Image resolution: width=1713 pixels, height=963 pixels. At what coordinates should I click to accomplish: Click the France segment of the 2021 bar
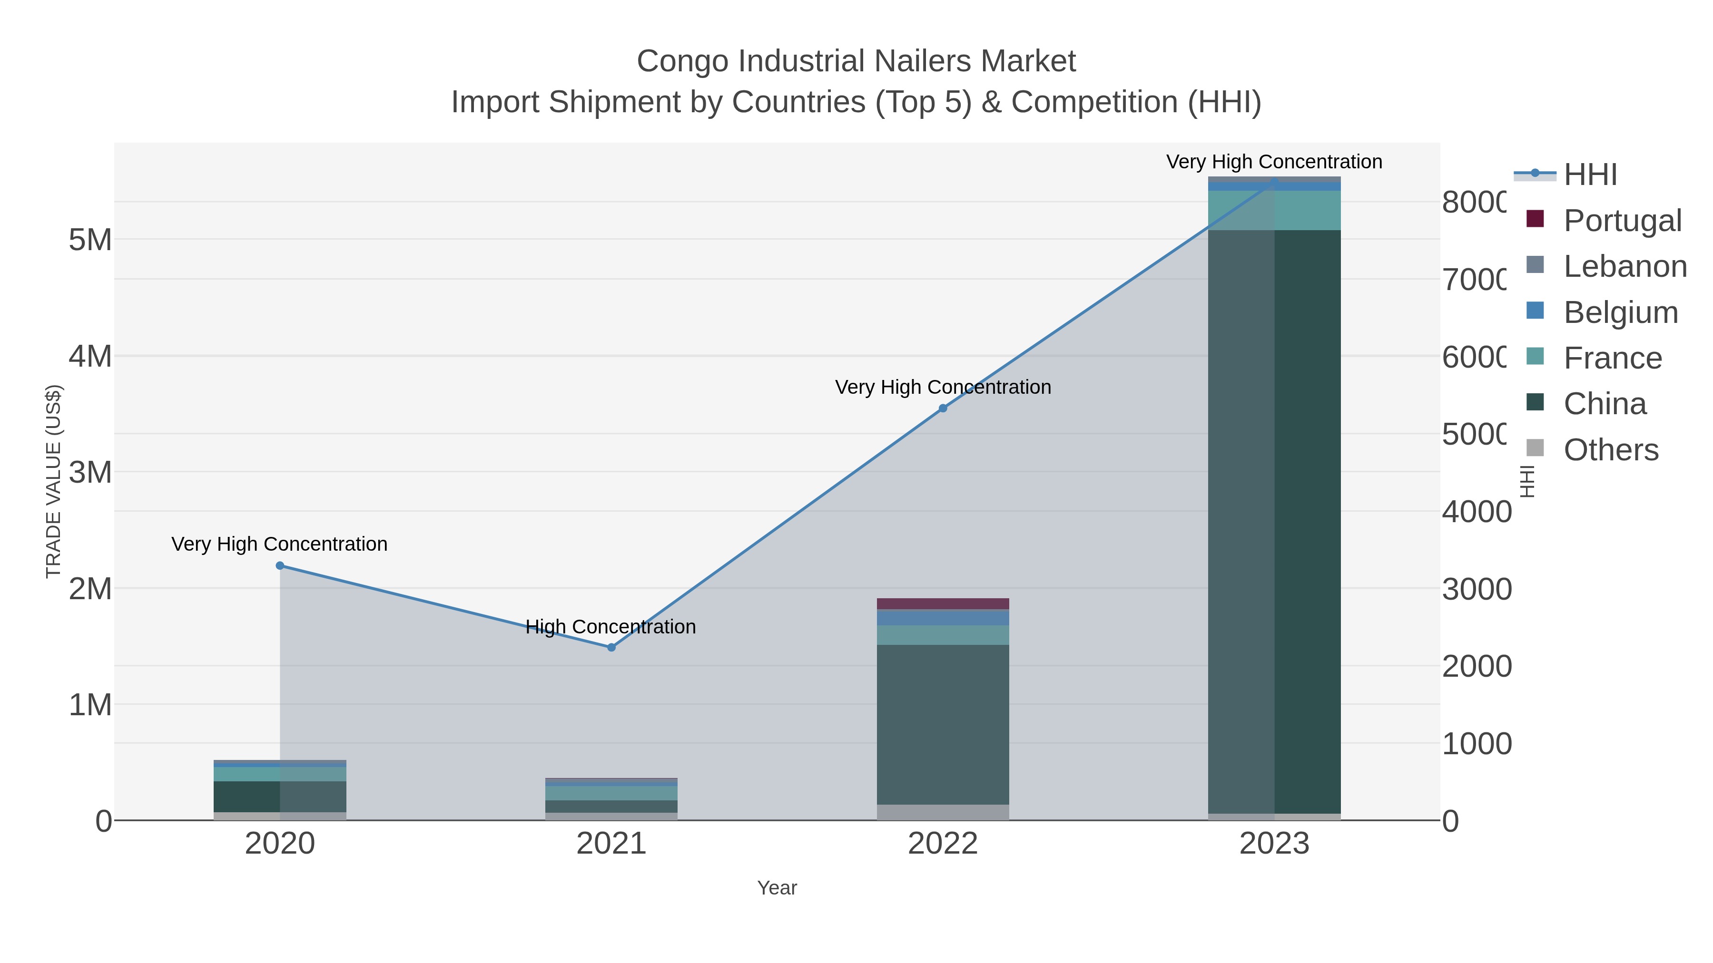(x=611, y=793)
